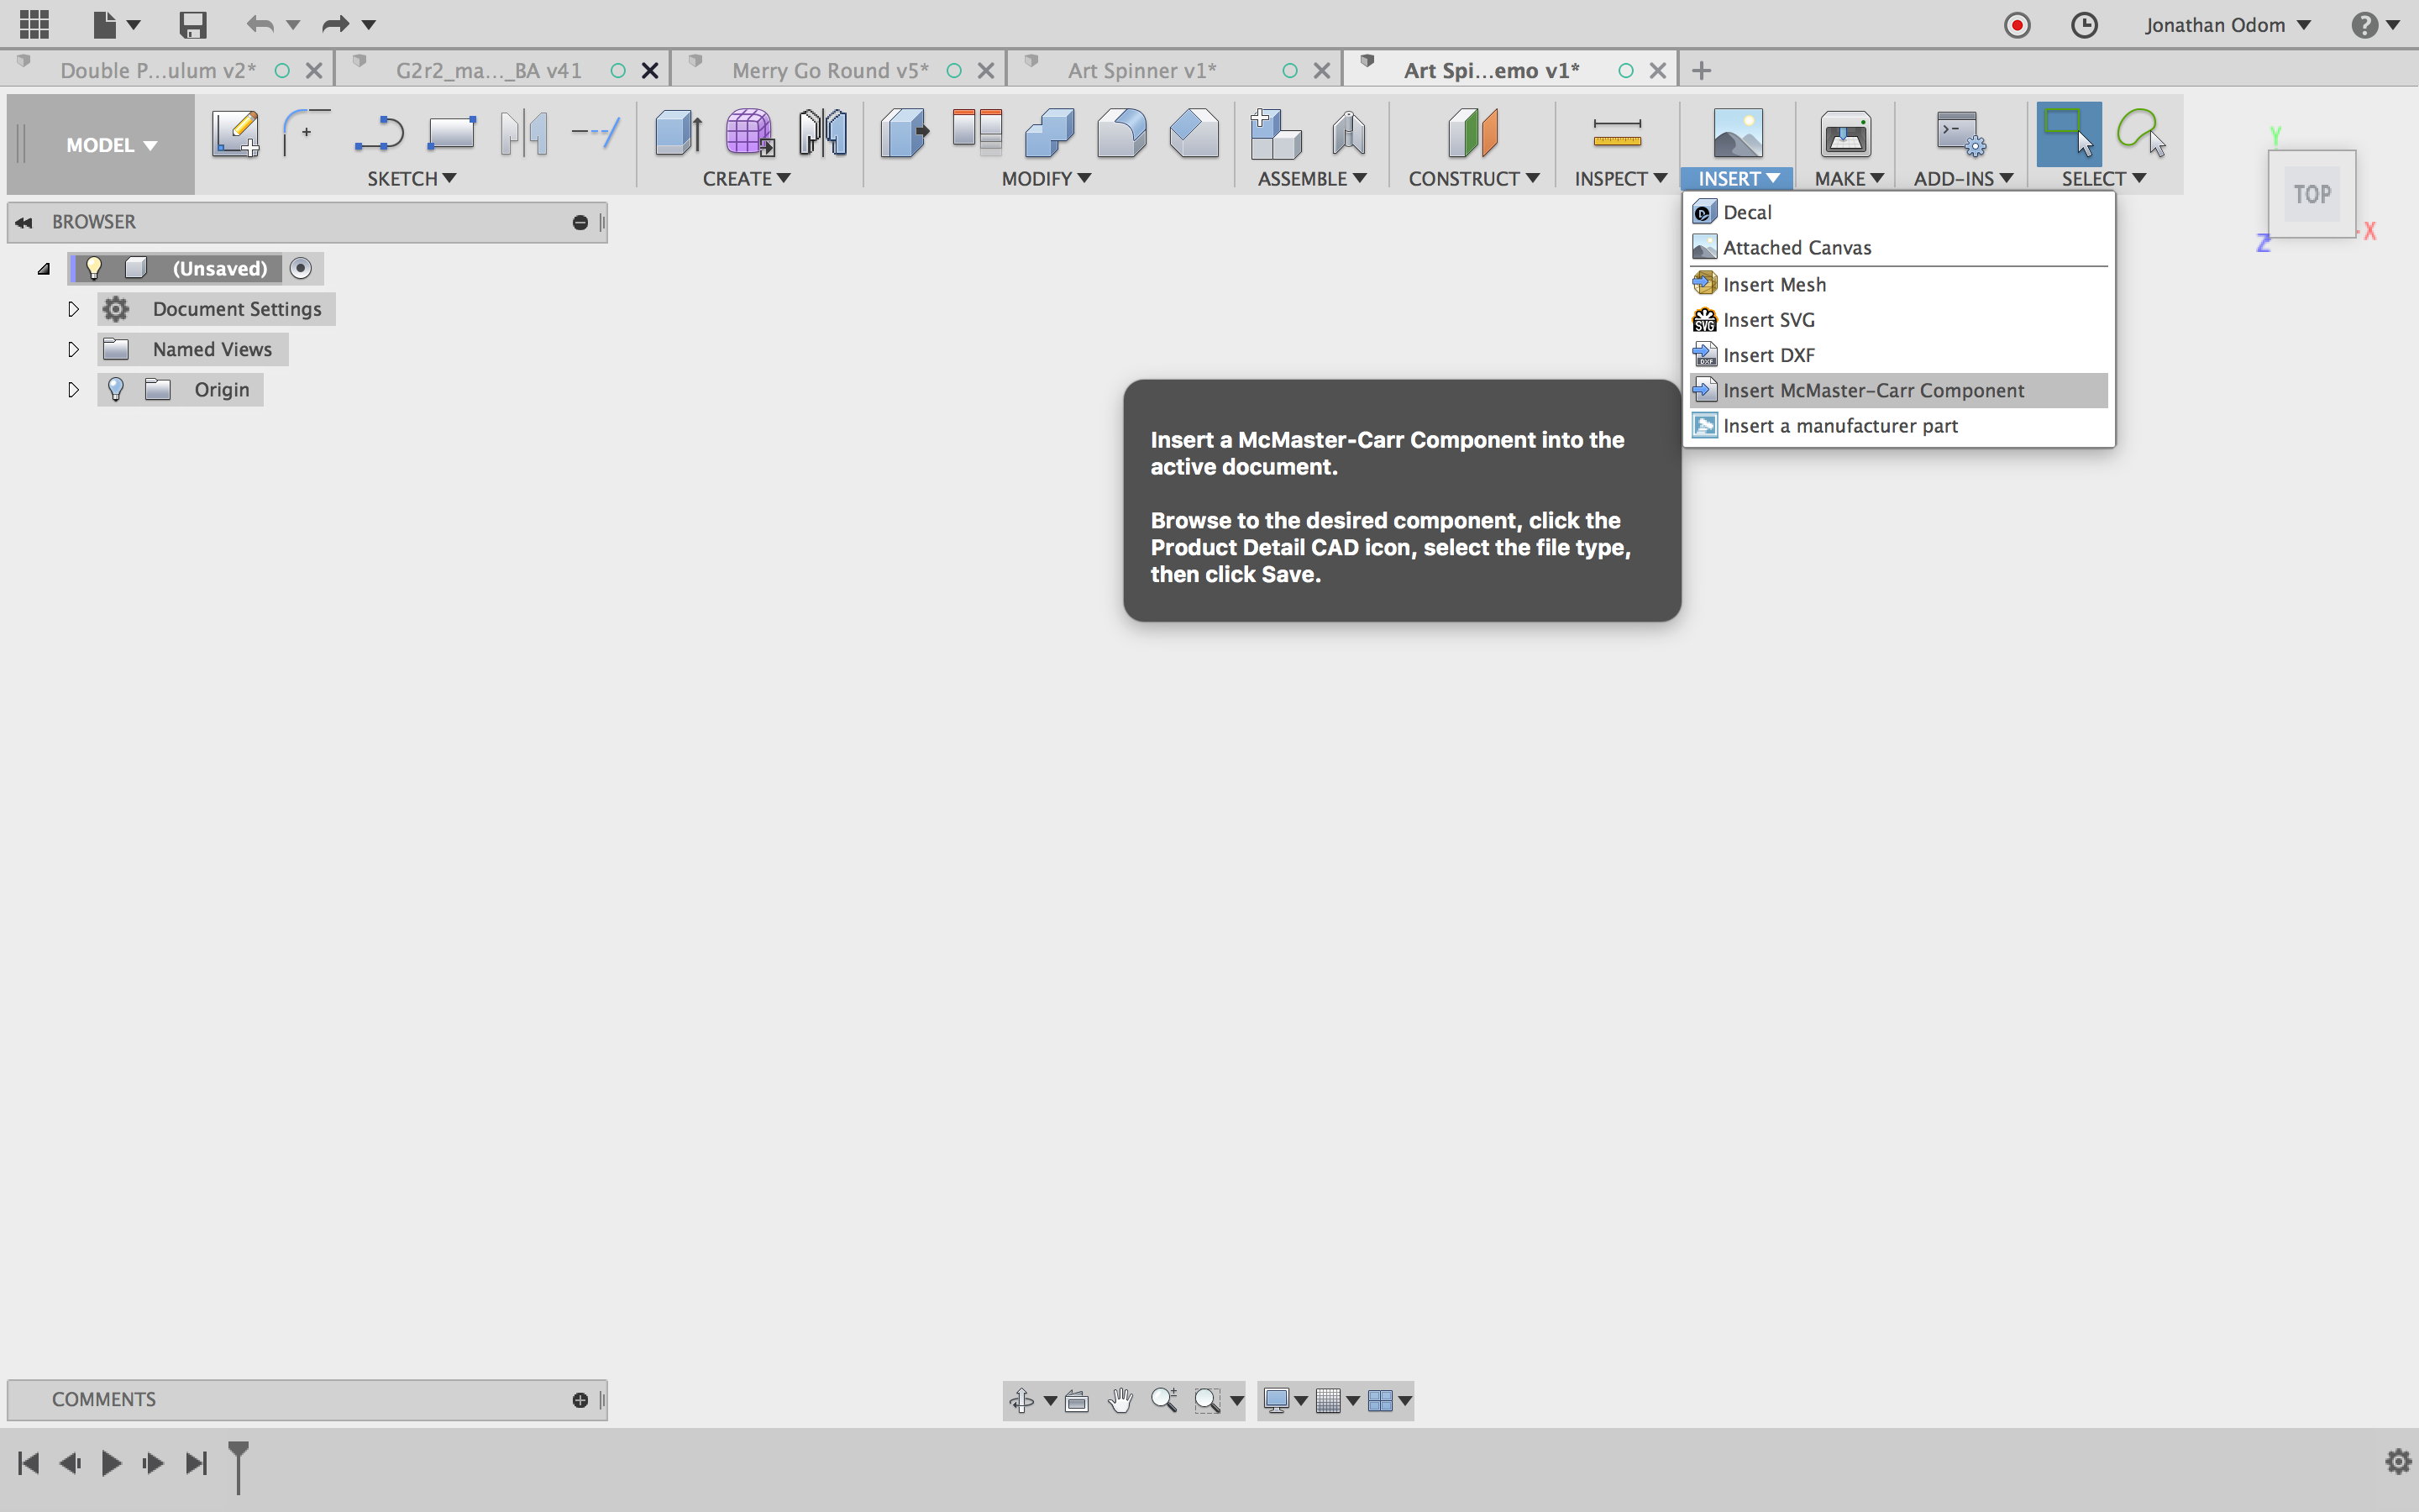Click the Fillet tool icon
2419x1512 pixels.
click(x=1120, y=133)
